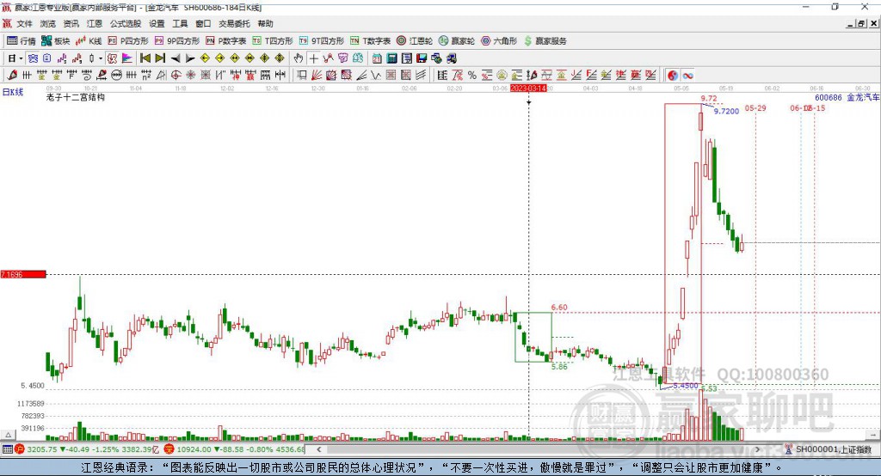Open the calculator icon
The image size is (881, 476).
click(392, 58)
